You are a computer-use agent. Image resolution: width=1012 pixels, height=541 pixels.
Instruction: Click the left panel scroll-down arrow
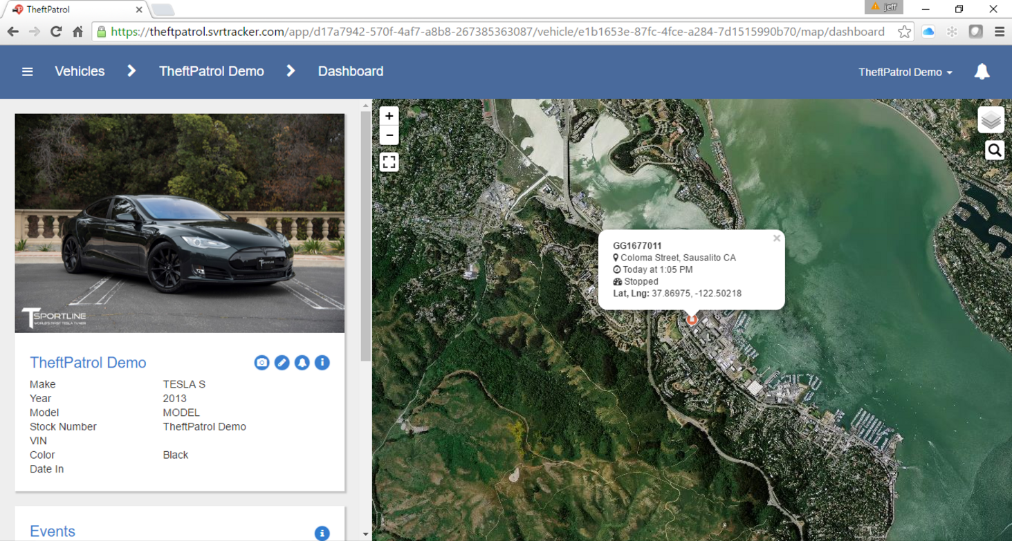pyautogui.click(x=366, y=534)
